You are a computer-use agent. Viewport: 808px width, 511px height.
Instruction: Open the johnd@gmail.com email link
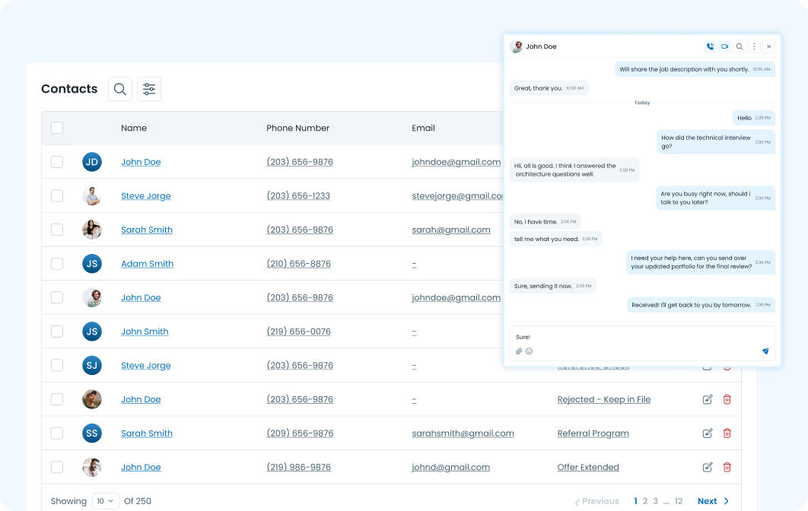pyautogui.click(x=450, y=467)
